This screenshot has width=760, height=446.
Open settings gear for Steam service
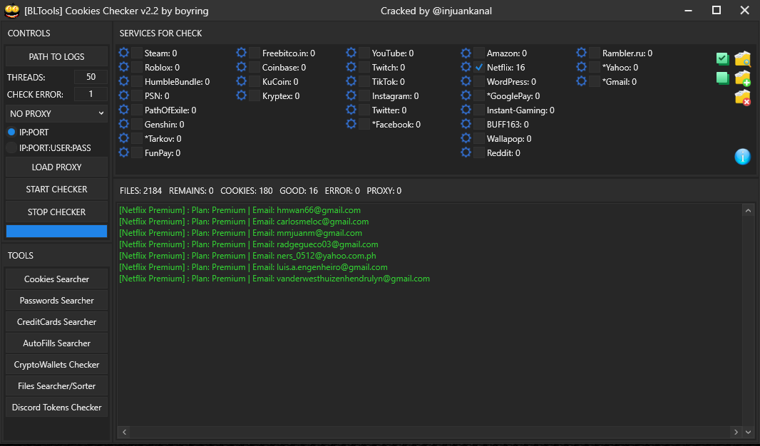tap(123, 53)
